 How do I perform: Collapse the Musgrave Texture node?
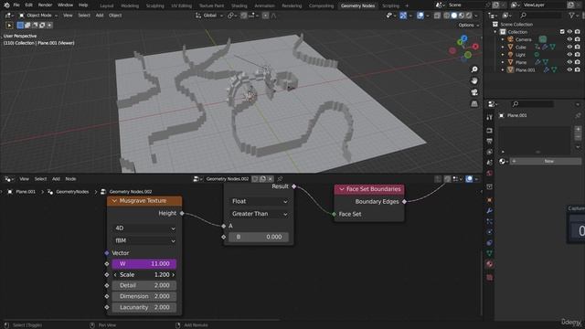[114, 201]
